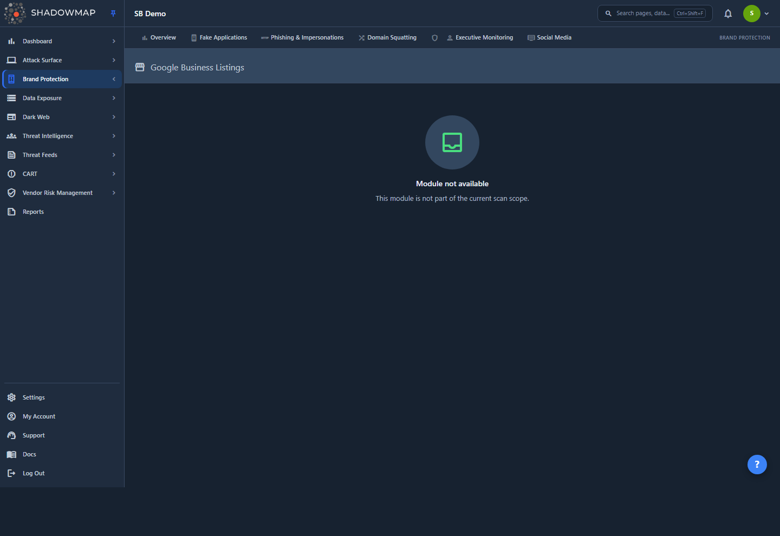Switch to the Fake Applications tab
780x536 pixels.
[219, 38]
